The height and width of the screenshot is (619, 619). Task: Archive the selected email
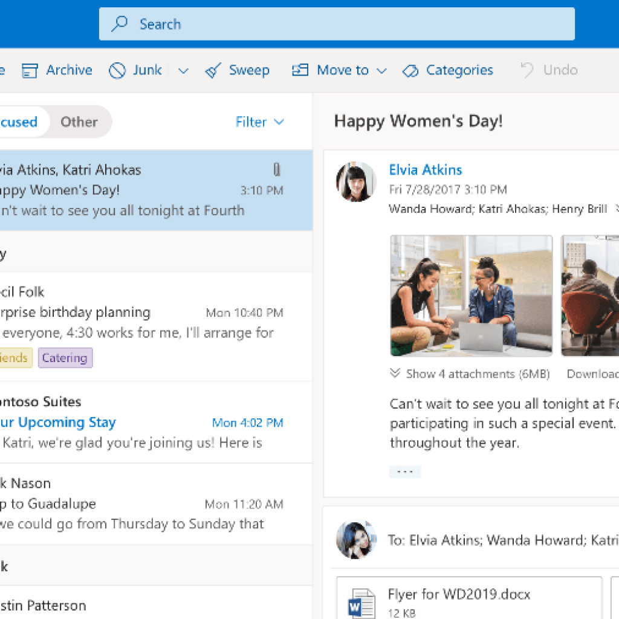(x=57, y=70)
